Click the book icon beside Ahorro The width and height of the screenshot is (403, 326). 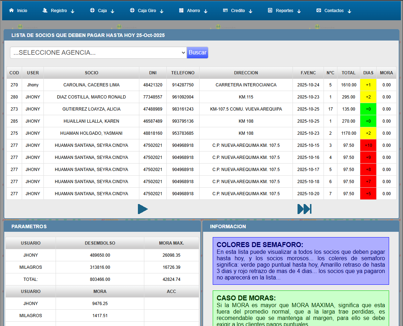point(181,11)
